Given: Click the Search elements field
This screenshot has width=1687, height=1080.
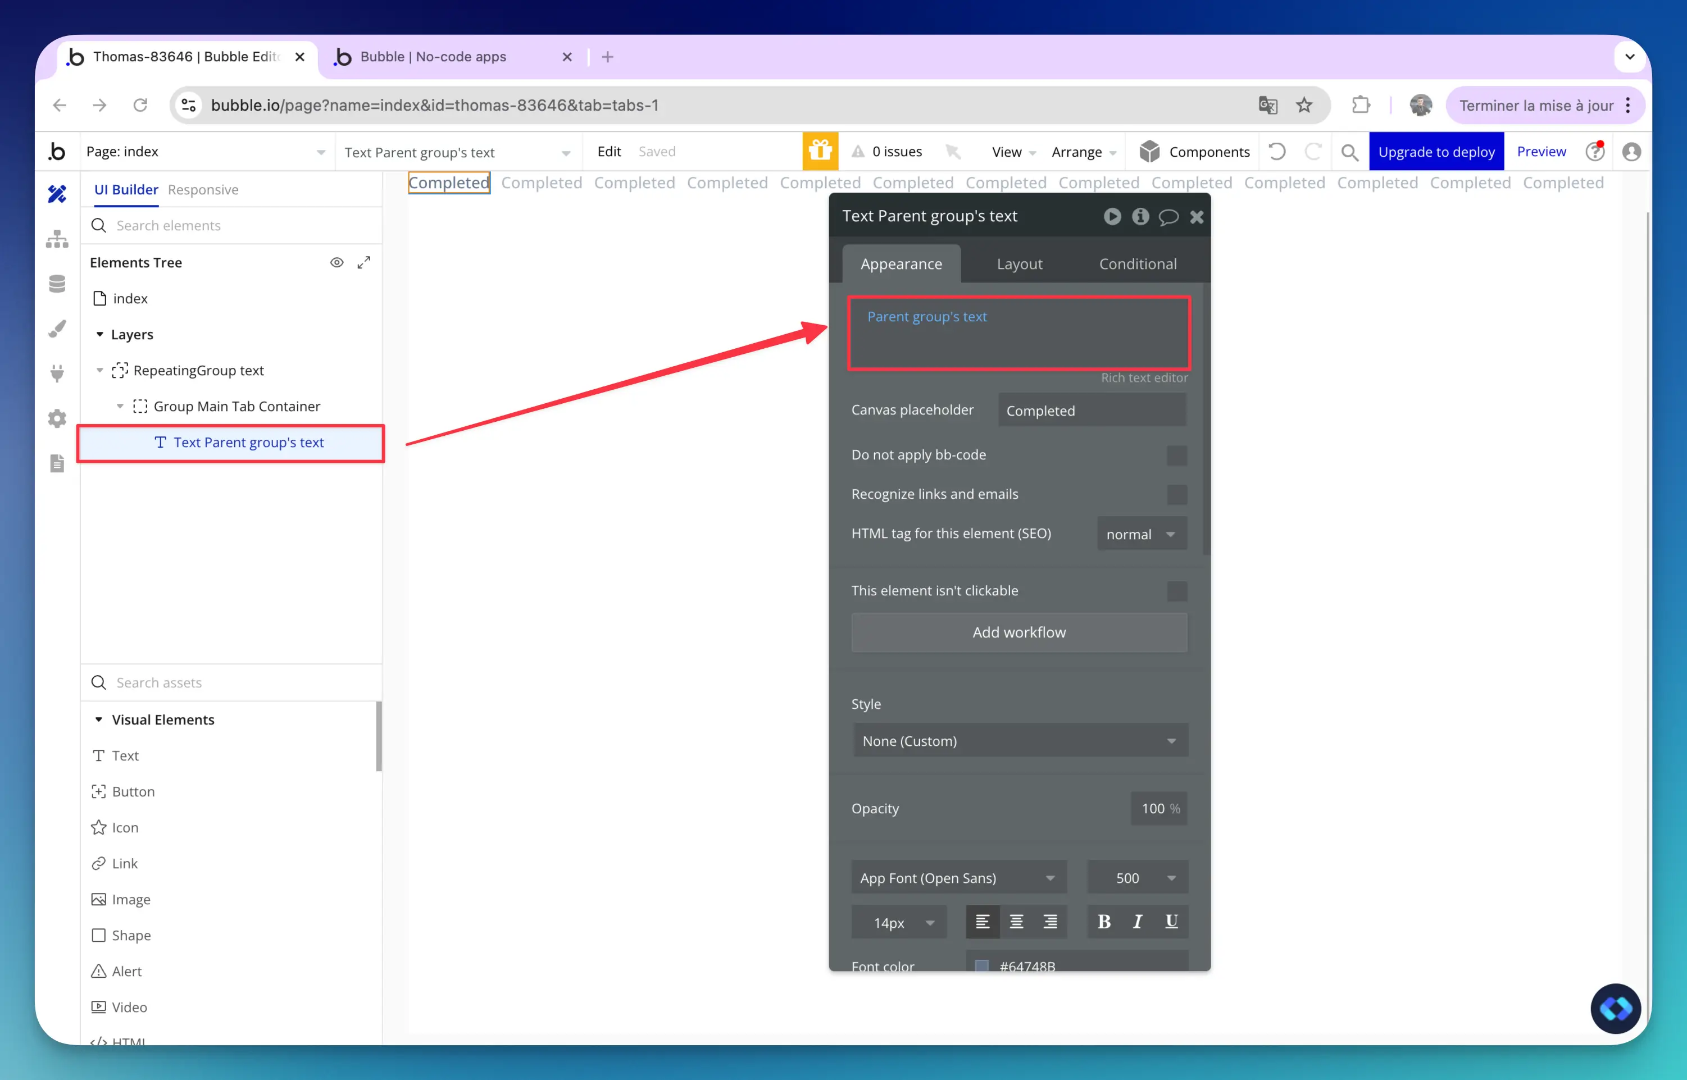Looking at the screenshot, I should 231,225.
